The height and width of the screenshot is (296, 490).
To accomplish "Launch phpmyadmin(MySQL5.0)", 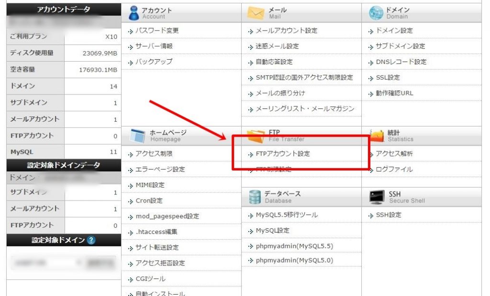I will (294, 260).
